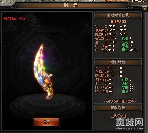
Task: Click the glowing blade costume preview
Action: tap(43, 71)
